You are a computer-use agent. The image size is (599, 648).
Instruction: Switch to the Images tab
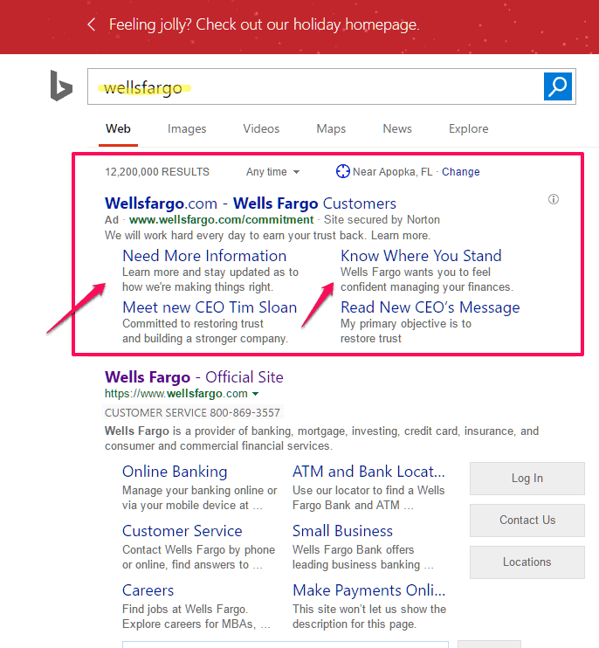[x=187, y=128]
